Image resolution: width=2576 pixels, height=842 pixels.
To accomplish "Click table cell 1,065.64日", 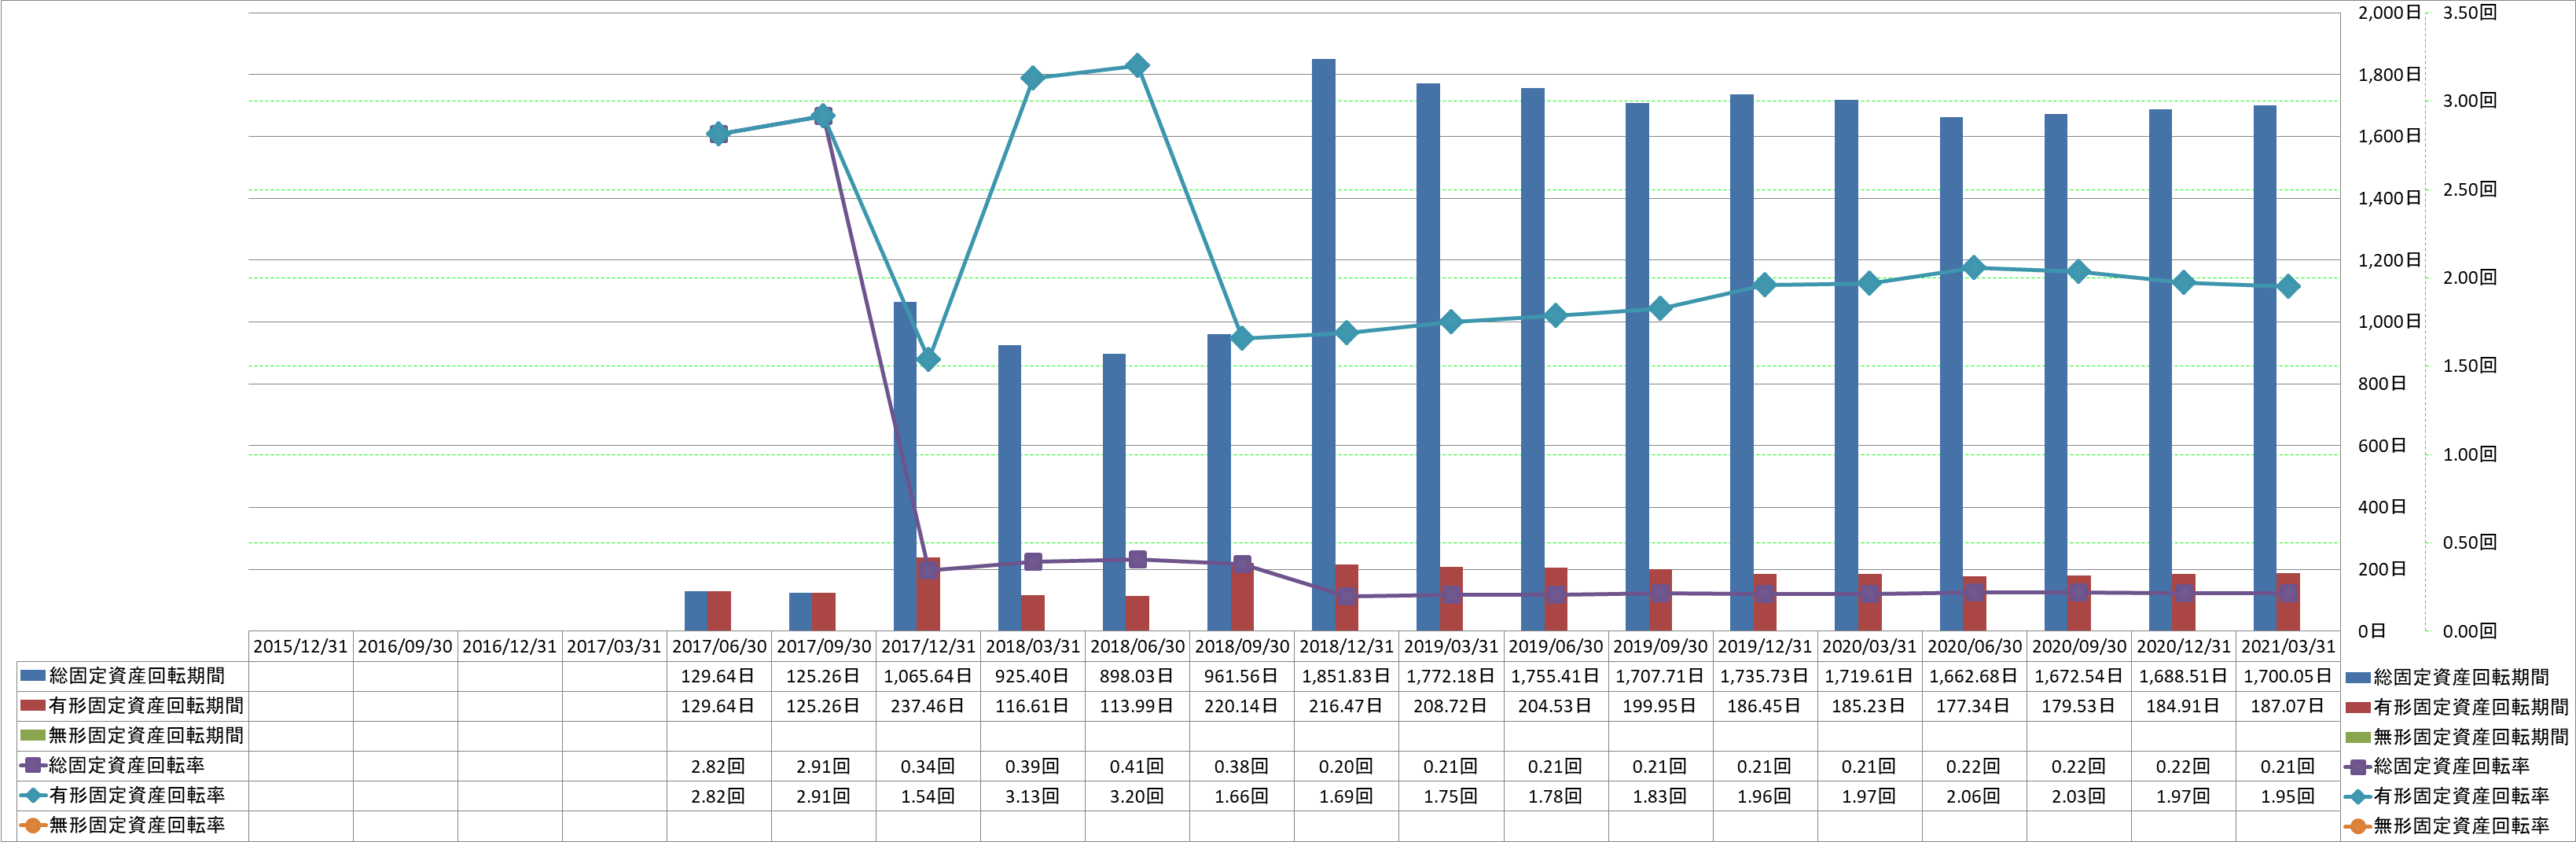I will click(928, 676).
